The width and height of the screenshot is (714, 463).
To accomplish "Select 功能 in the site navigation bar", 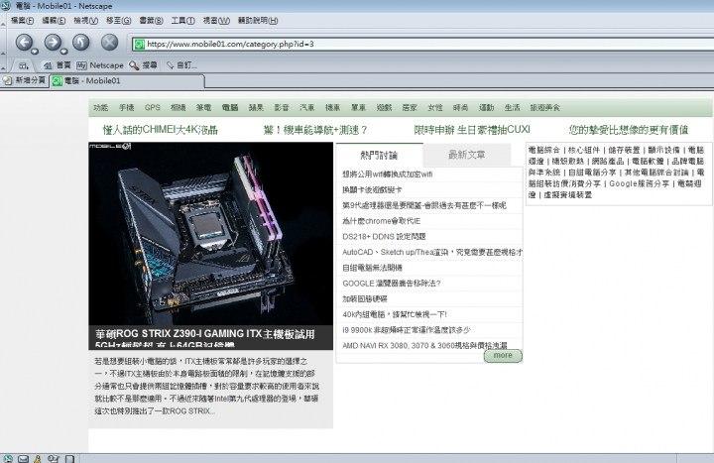I will pos(100,108).
